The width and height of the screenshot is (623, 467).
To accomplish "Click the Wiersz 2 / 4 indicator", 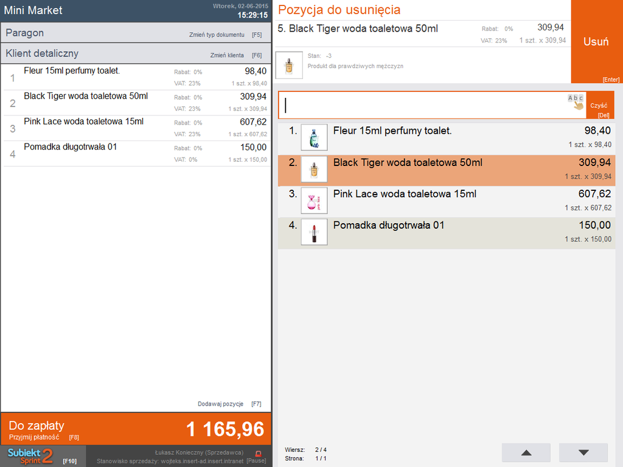I will pos(305,450).
